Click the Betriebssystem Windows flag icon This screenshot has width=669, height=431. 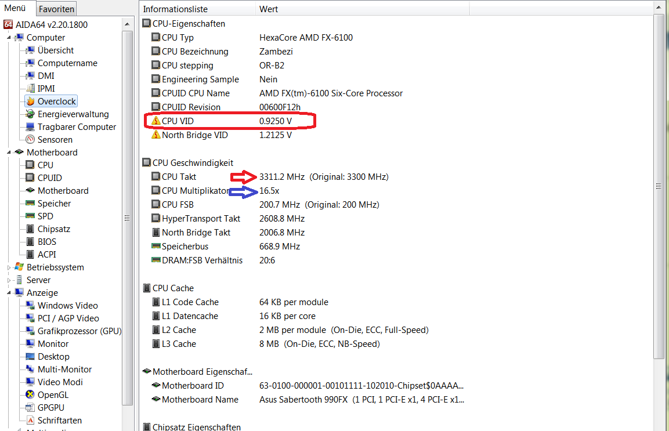tap(19, 267)
